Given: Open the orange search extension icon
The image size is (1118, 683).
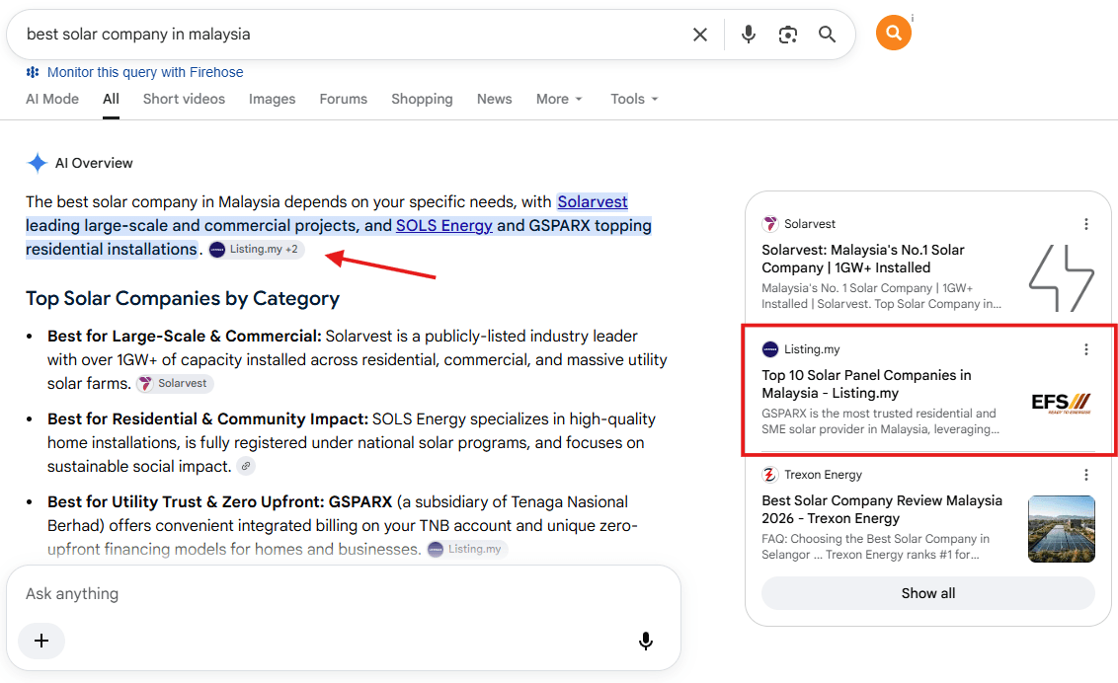Looking at the screenshot, I should click(x=894, y=33).
